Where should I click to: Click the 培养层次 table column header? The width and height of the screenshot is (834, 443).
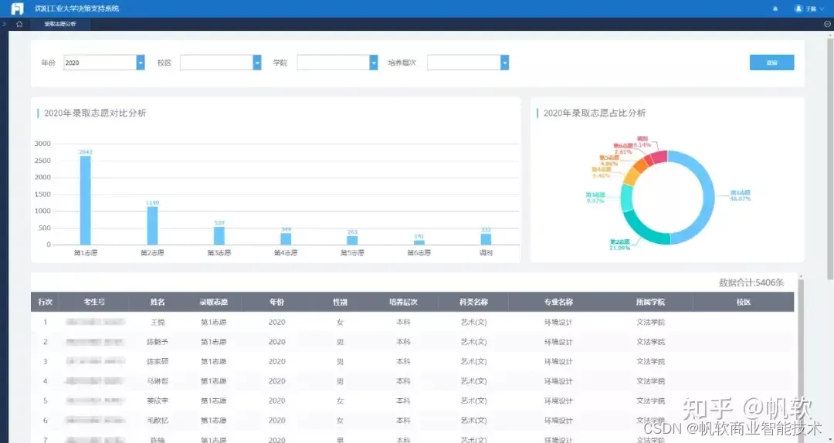403,302
